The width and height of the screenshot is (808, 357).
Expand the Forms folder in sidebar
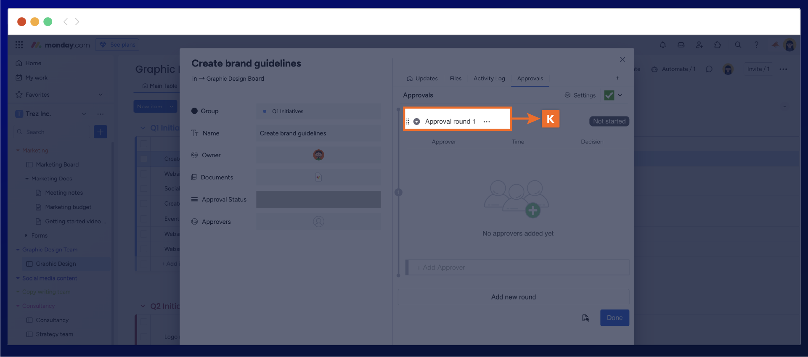[26, 235]
